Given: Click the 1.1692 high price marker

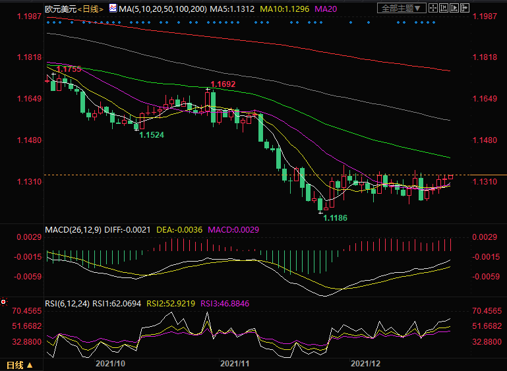Looking at the screenshot, I should [222, 84].
